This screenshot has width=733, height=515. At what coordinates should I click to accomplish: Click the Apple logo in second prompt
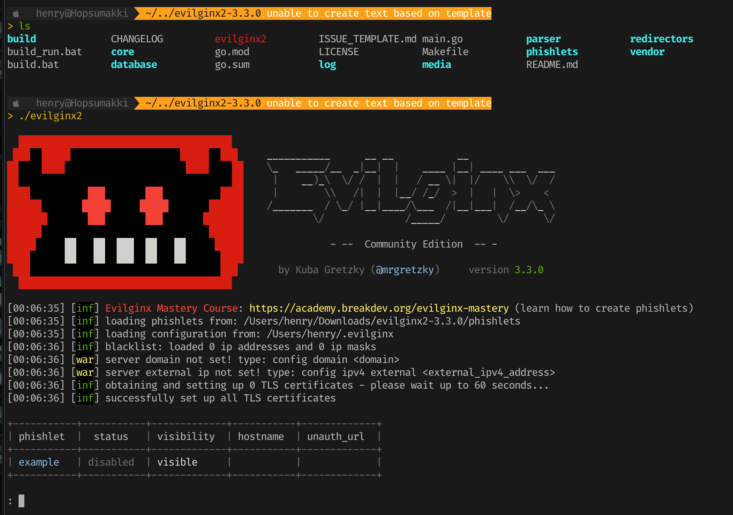[16, 103]
